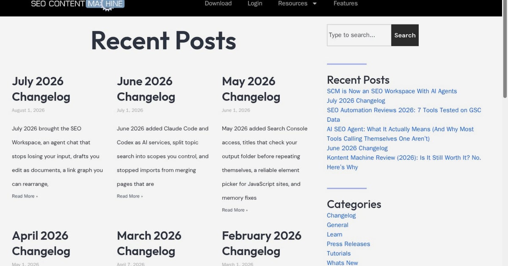Click the 'Type to search...' input field
508x266 pixels.
pos(359,35)
